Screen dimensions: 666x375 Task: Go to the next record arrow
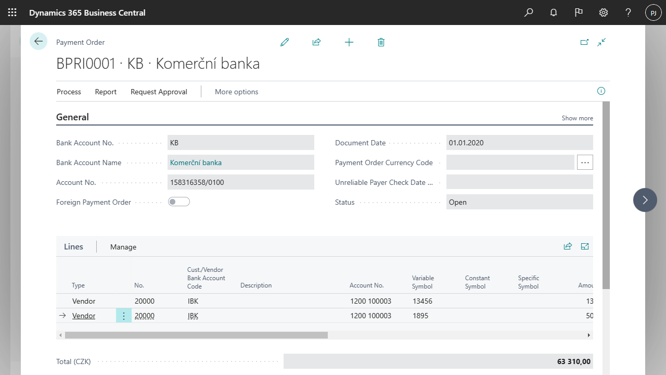[645, 200]
